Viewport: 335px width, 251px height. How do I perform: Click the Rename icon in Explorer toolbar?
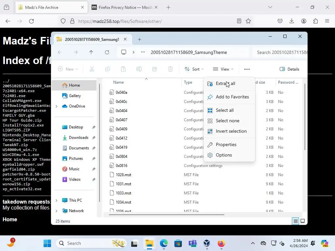tap(139, 69)
